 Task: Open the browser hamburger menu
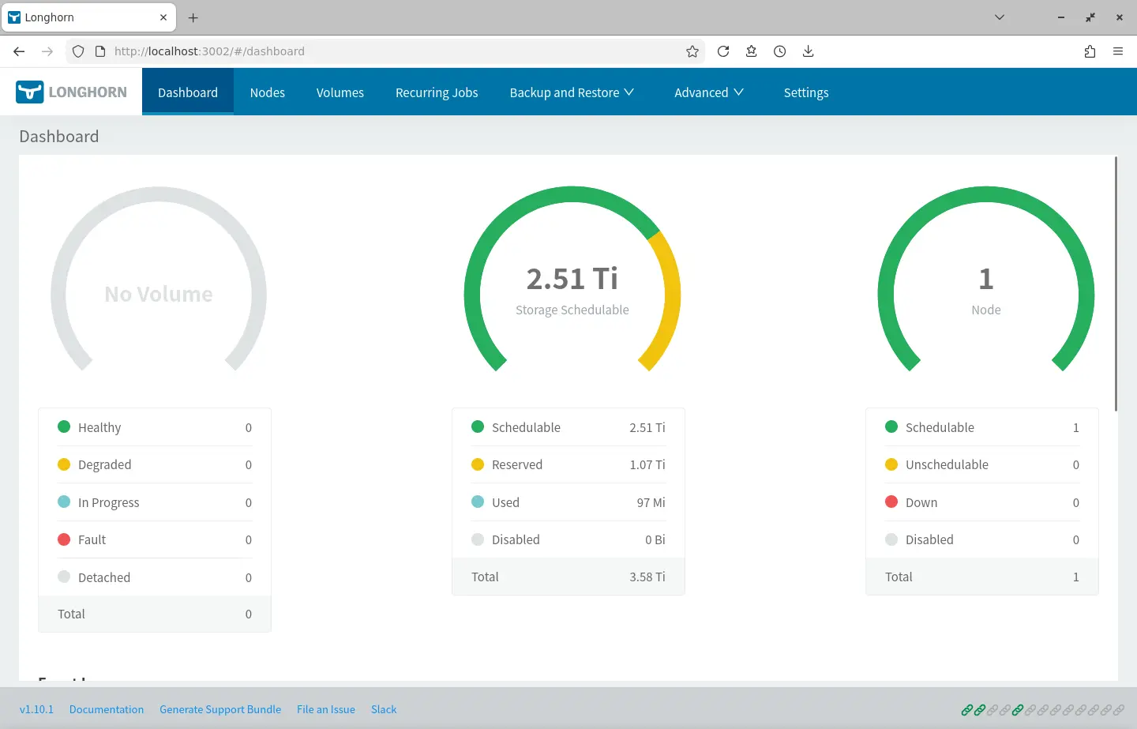click(1118, 51)
